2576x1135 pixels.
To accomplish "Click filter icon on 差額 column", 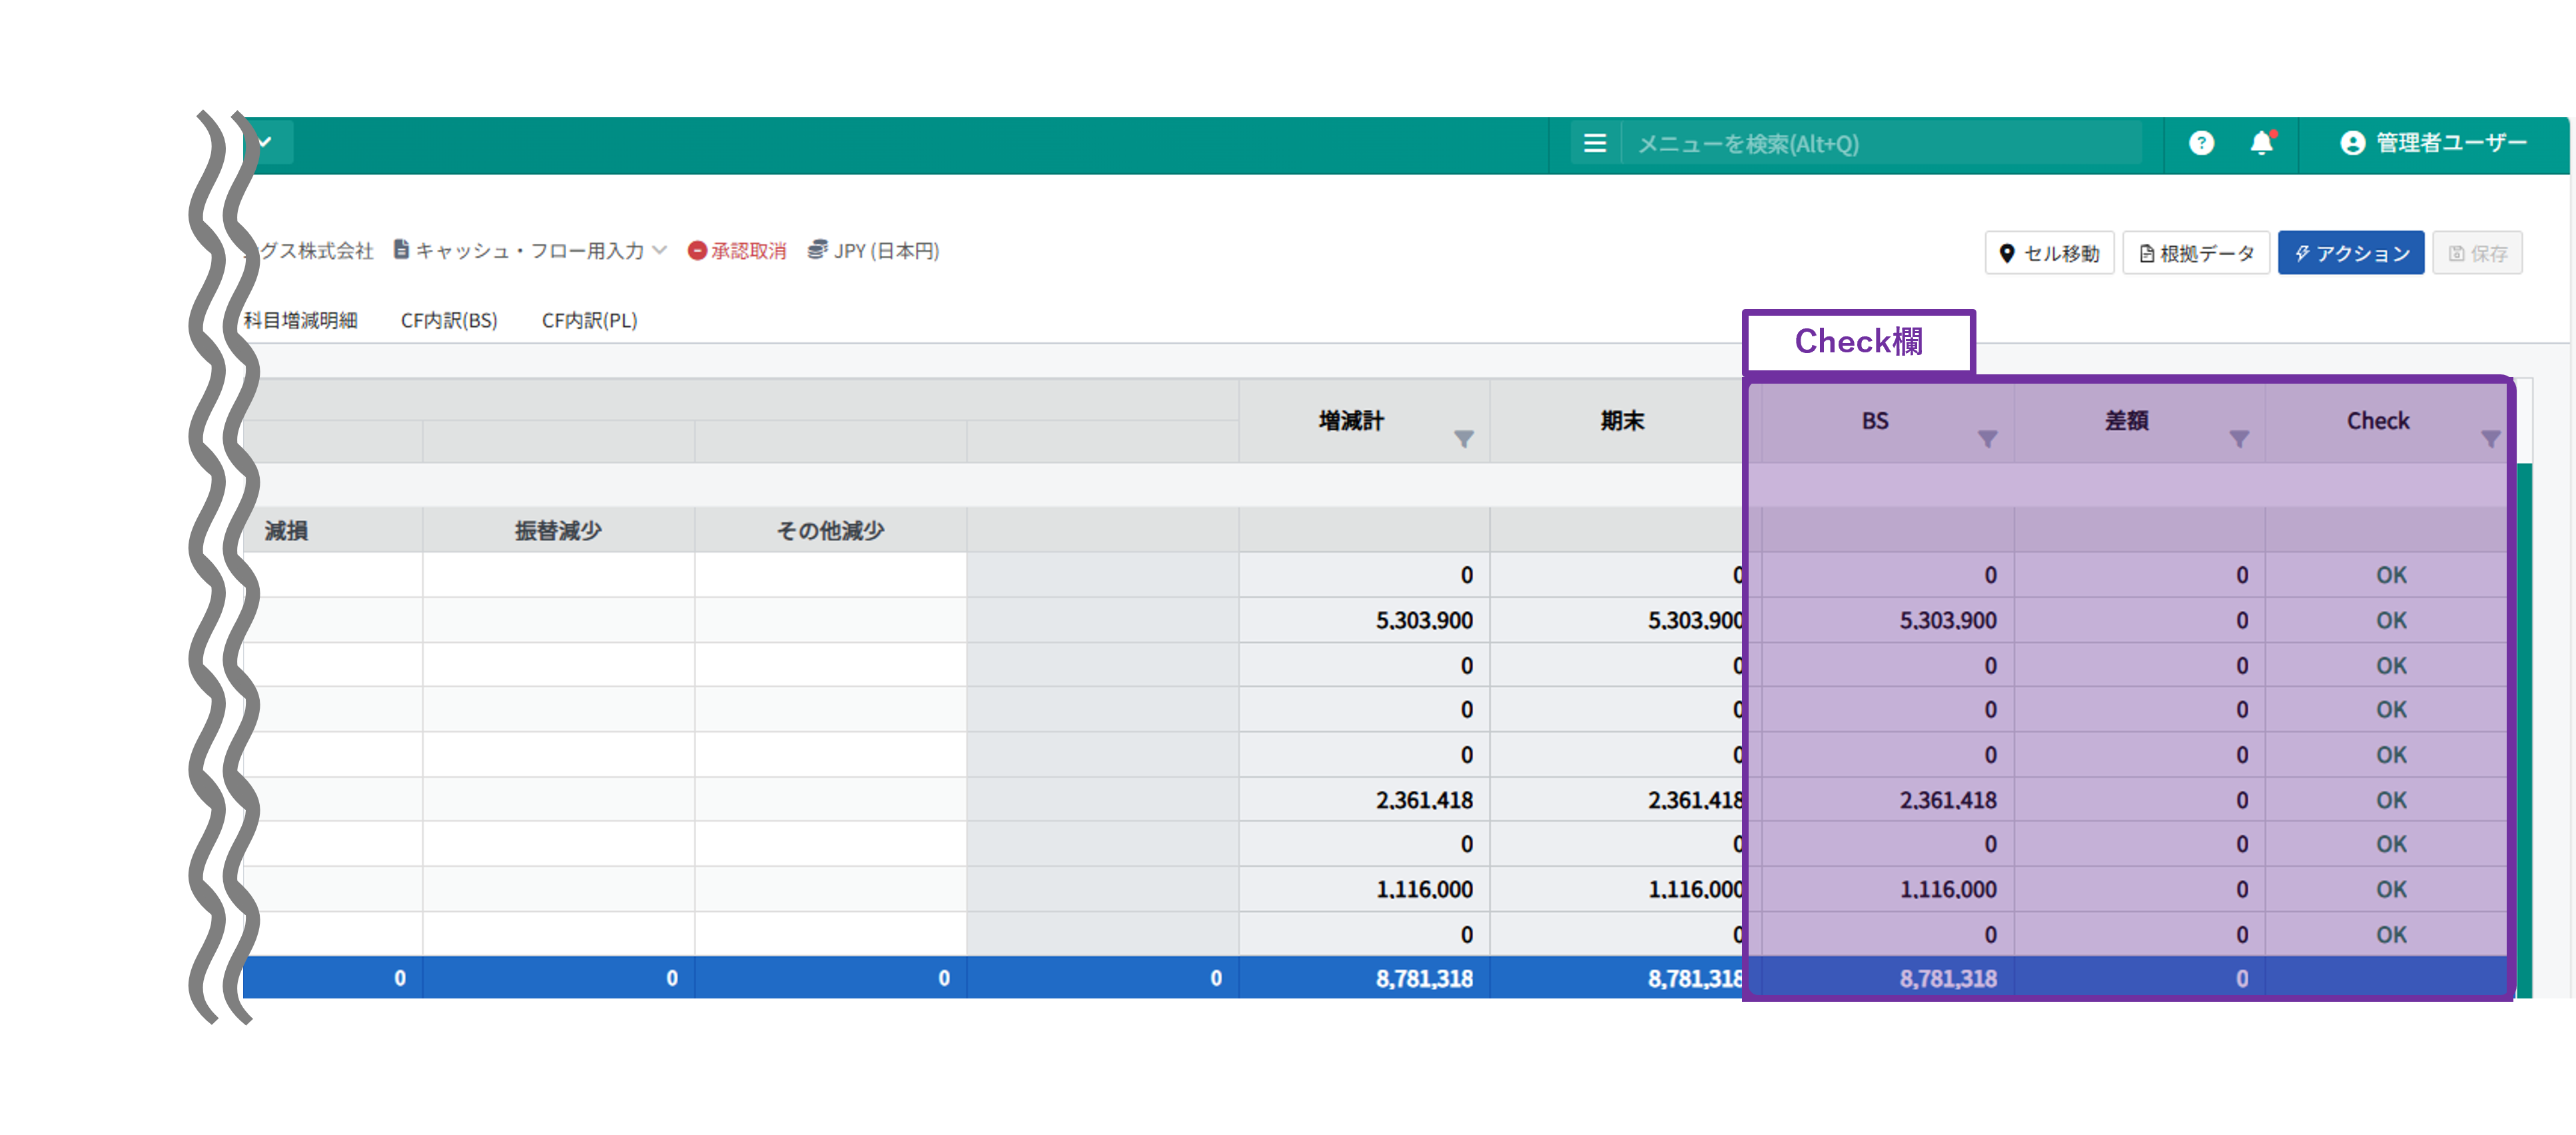I will coord(2239,439).
